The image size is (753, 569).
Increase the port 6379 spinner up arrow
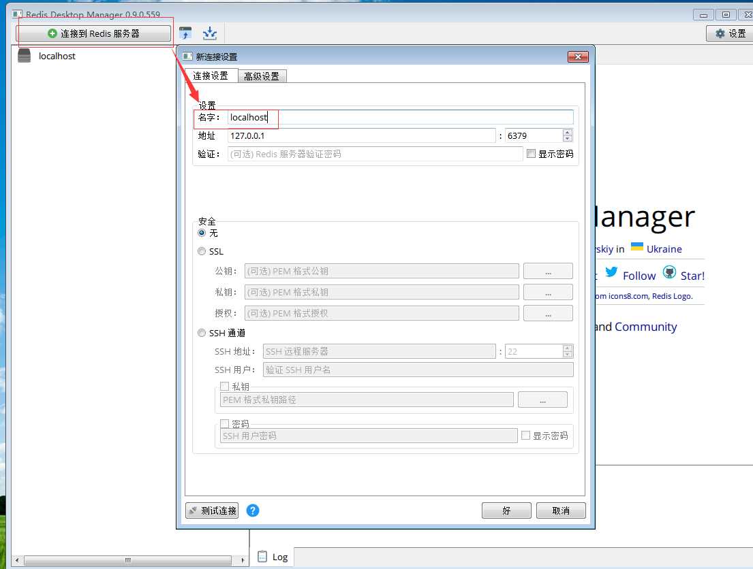568,133
